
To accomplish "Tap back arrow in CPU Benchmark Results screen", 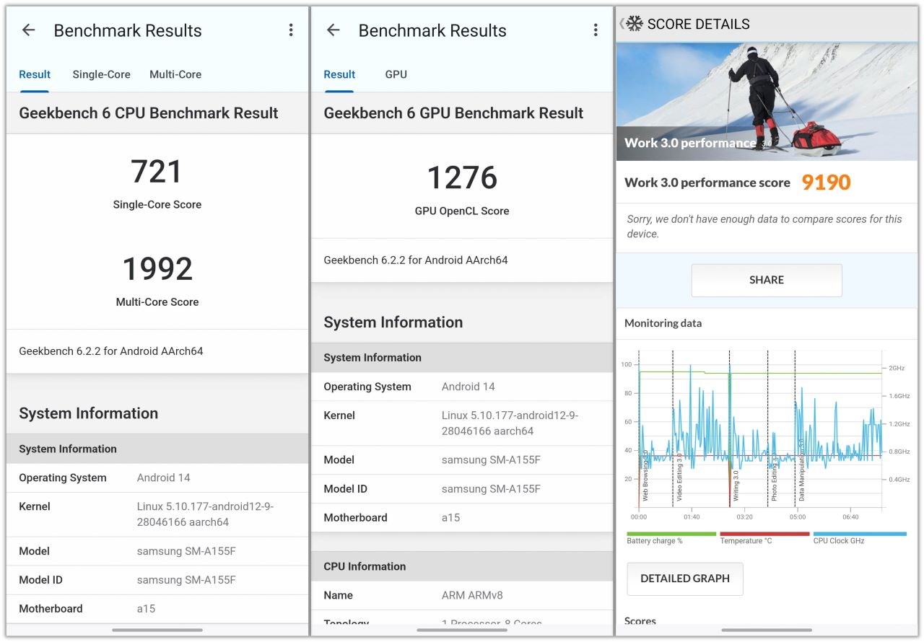I will [28, 30].
